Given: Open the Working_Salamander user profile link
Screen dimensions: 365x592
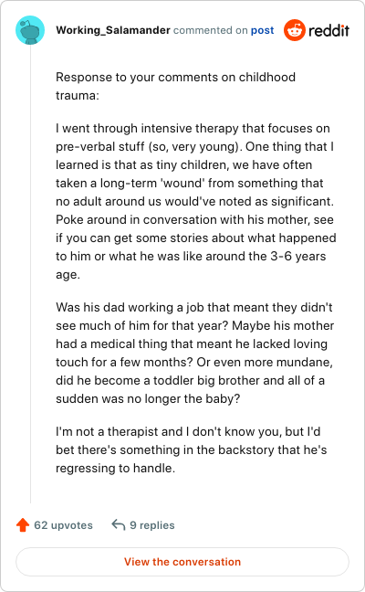Looking at the screenshot, I should (x=113, y=30).
